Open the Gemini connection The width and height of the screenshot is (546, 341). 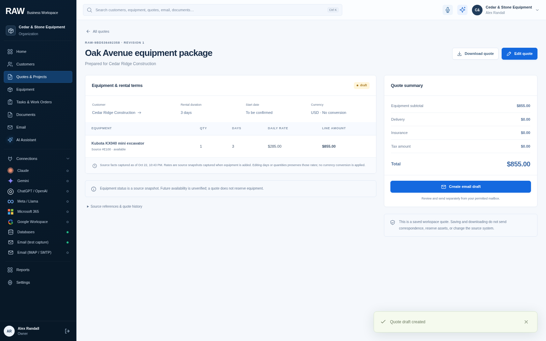click(x=38, y=181)
